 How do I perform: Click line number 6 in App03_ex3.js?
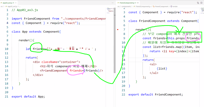click(7, 32)
